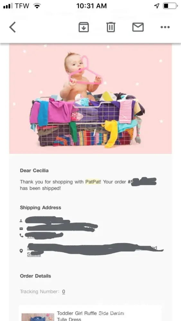Tap the underlined address link text
This screenshot has height=321, width=181.
[x=92, y=251]
